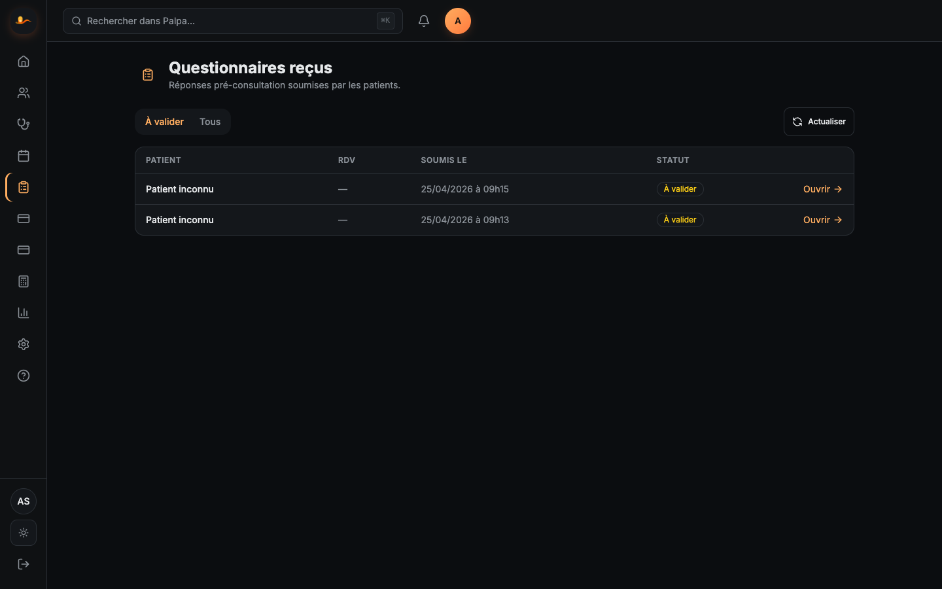Open the questionnaire submitted at 09h15
This screenshot has height=589, width=942.
click(822, 189)
